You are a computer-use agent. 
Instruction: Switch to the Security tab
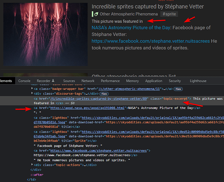(x=175, y=81)
